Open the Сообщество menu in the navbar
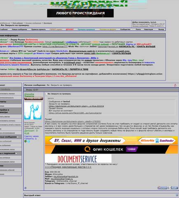 pos(125,29)
